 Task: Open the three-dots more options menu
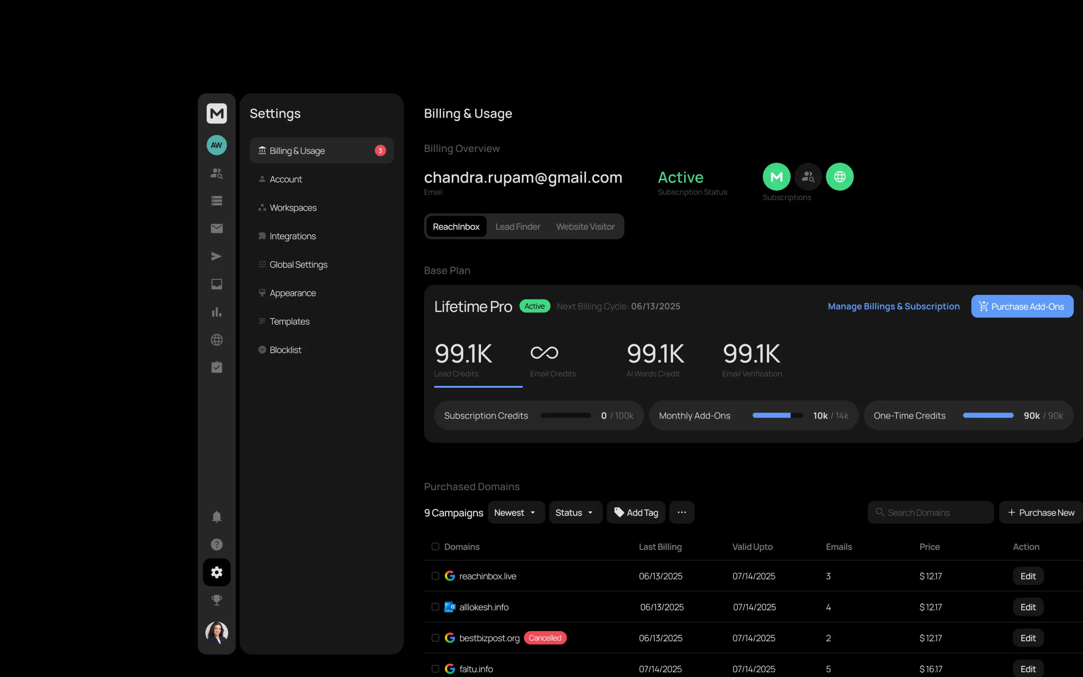tap(681, 512)
